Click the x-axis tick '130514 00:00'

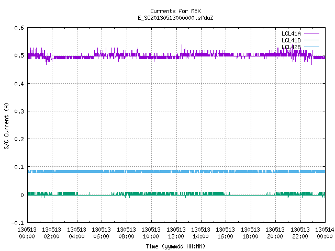[325, 233]
